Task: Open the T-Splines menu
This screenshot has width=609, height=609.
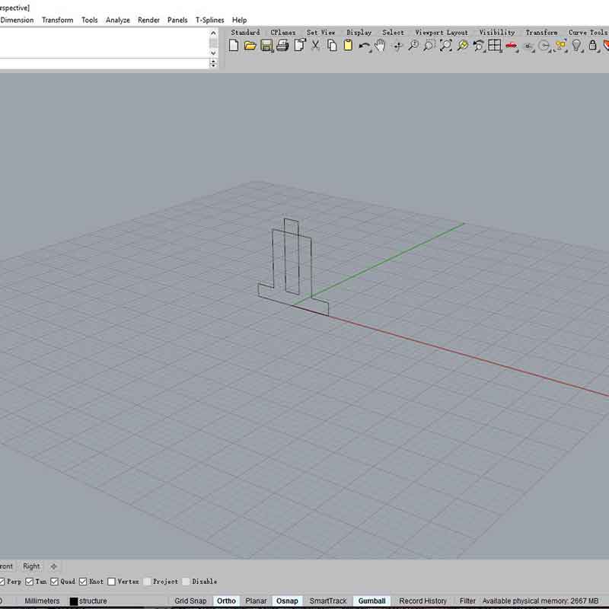Action: [210, 20]
